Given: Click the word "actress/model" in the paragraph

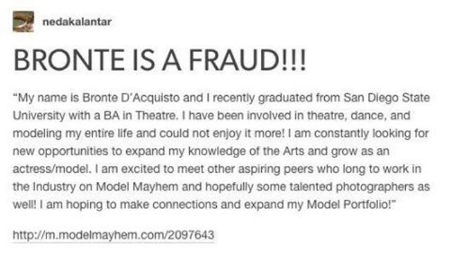Looking at the screenshot, I should coord(50,169).
